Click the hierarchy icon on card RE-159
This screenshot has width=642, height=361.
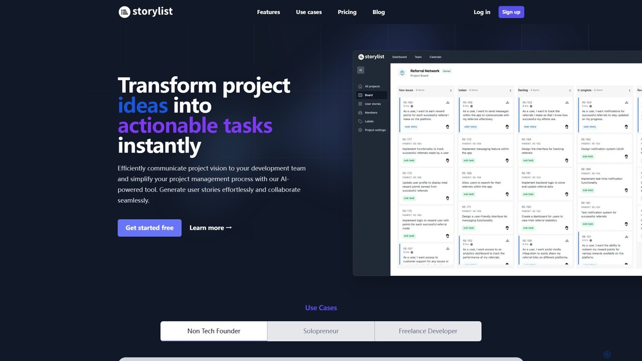coord(507,102)
